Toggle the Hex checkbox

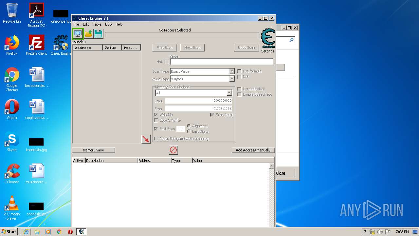tap(167, 62)
